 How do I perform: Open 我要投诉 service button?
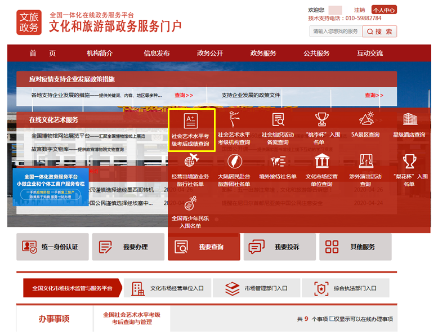click(280, 247)
